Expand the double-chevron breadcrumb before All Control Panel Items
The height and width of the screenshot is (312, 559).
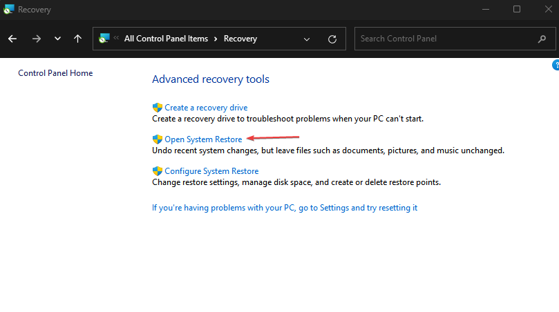click(x=116, y=39)
